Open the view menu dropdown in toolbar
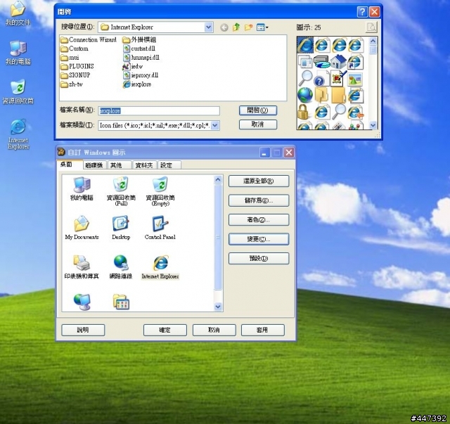The width and height of the screenshot is (450, 424). point(262,27)
